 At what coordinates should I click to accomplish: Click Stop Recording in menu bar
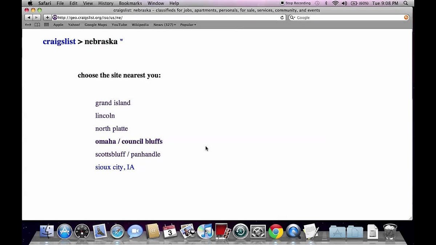[x=295, y=3]
